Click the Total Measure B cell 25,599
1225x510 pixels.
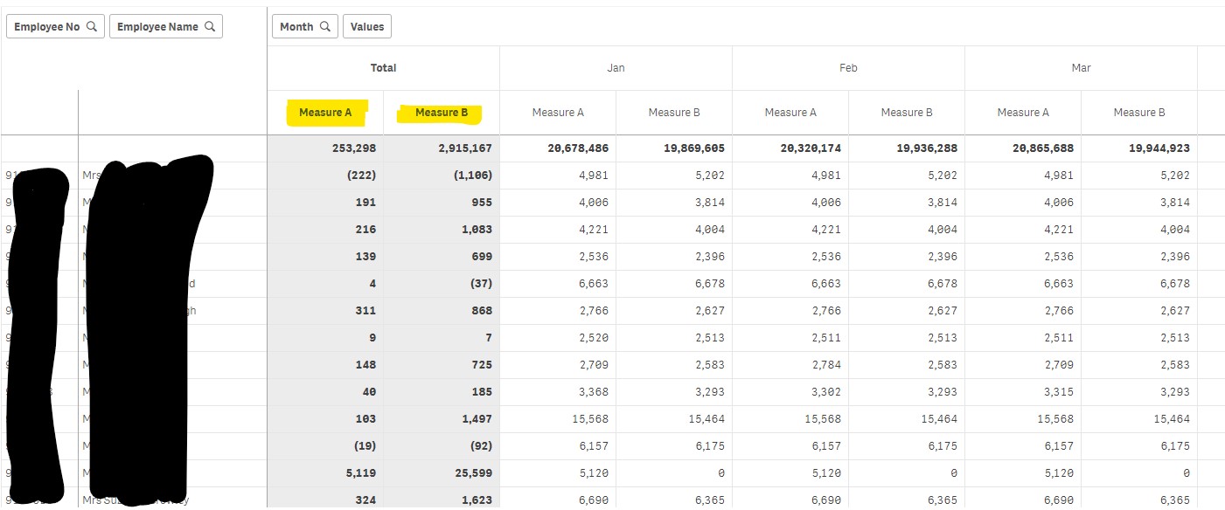pyautogui.click(x=472, y=473)
